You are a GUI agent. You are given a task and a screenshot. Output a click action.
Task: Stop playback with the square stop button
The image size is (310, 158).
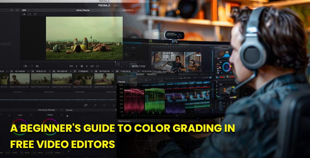point(82,66)
